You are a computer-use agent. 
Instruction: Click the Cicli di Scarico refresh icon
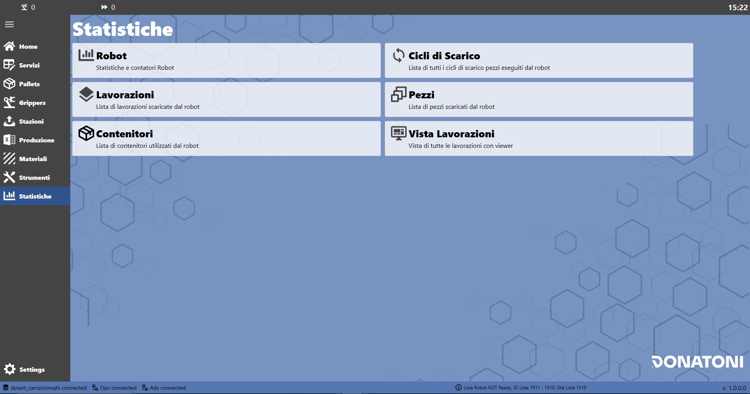pos(398,55)
